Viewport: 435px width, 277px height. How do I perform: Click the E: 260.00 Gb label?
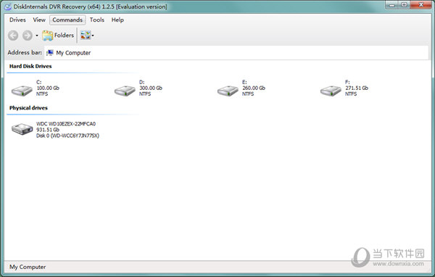[x=254, y=88]
